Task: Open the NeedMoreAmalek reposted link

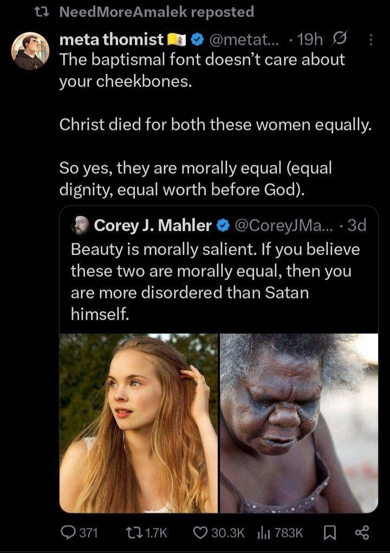Action: (x=155, y=11)
